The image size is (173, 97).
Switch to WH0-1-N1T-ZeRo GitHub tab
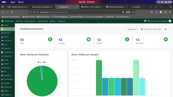coord(92,7)
